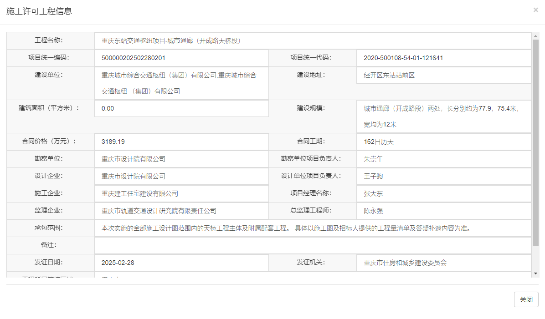This screenshot has height=319, width=545.
Task: Click the scrollbar down arrow
Action: point(535,273)
